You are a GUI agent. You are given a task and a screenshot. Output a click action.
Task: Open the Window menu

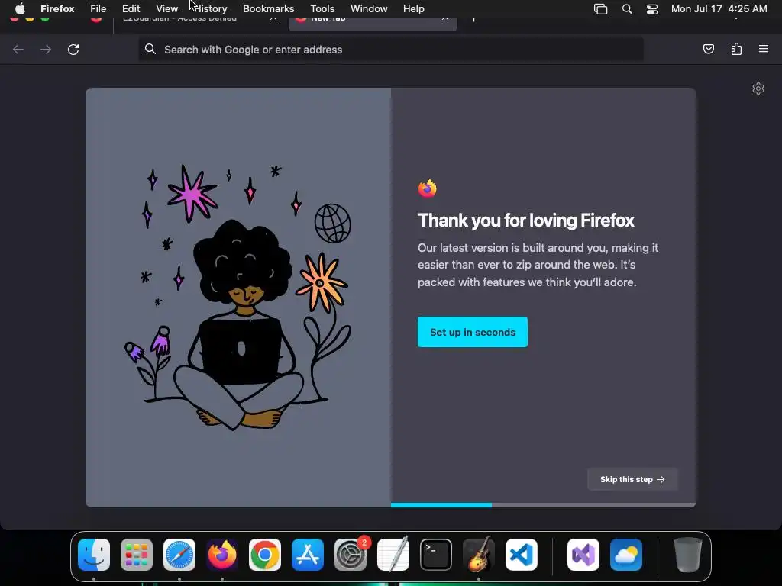pyautogui.click(x=369, y=8)
